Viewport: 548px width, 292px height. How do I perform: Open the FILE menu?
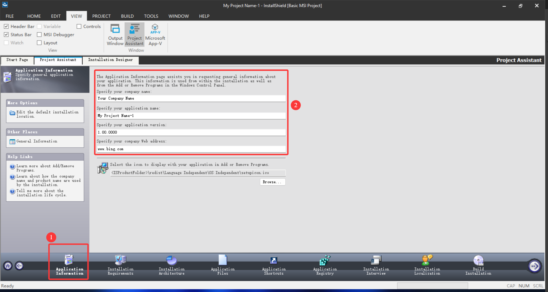click(x=10, y=16)
